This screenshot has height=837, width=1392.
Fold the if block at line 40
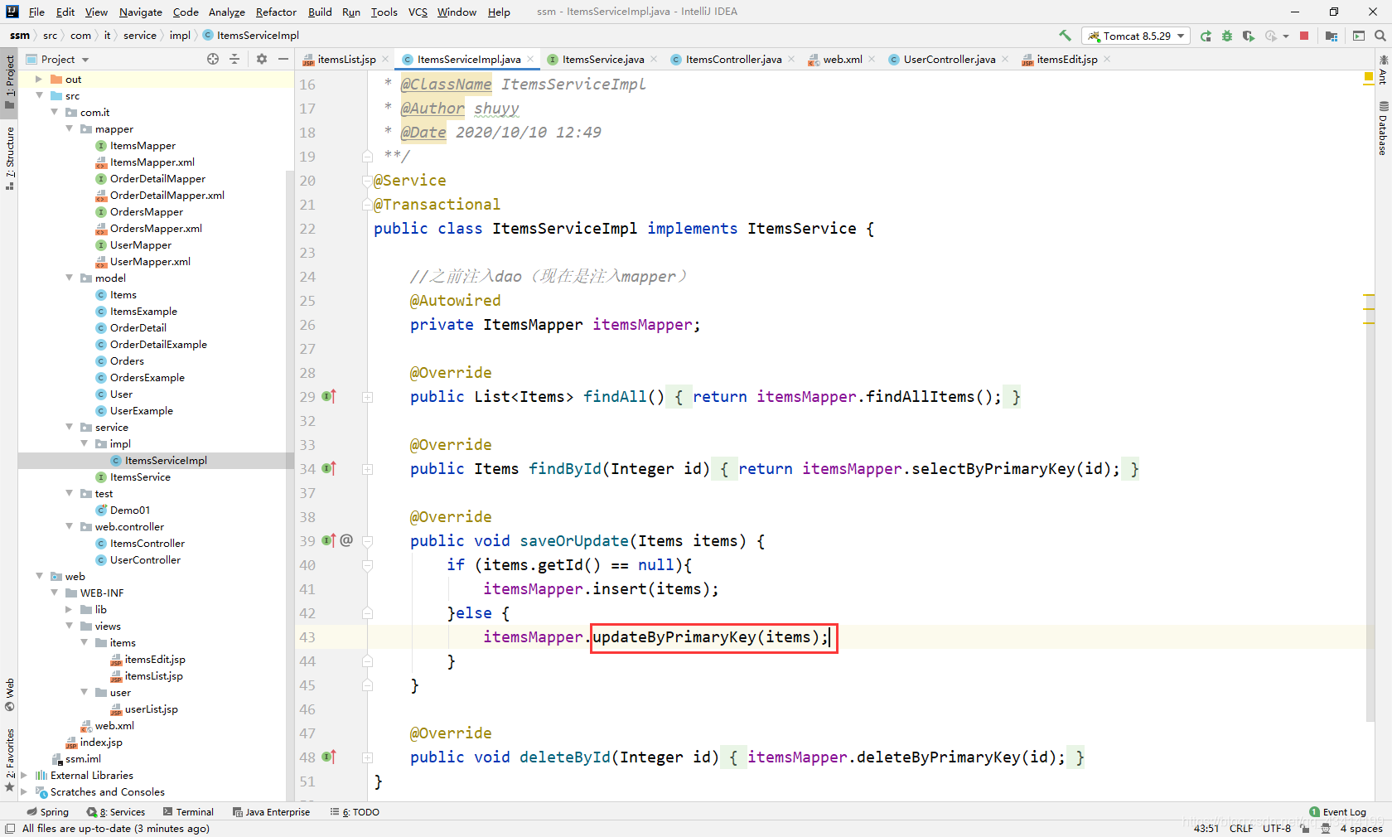point(367,565)
